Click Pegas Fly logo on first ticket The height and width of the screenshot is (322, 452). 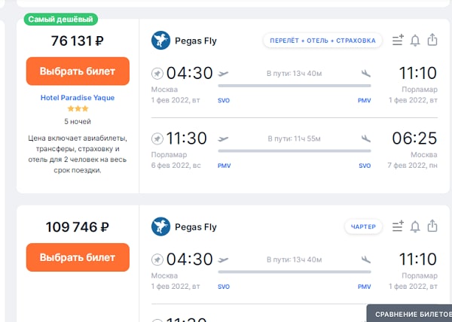(160, 41)
